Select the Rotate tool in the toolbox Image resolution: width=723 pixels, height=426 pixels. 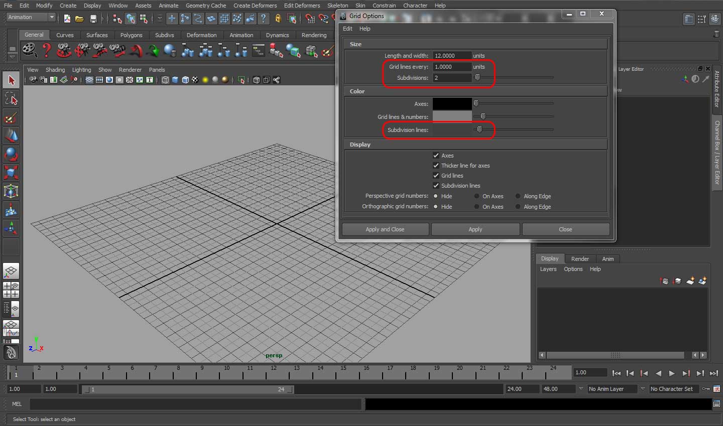pos(11,154)
